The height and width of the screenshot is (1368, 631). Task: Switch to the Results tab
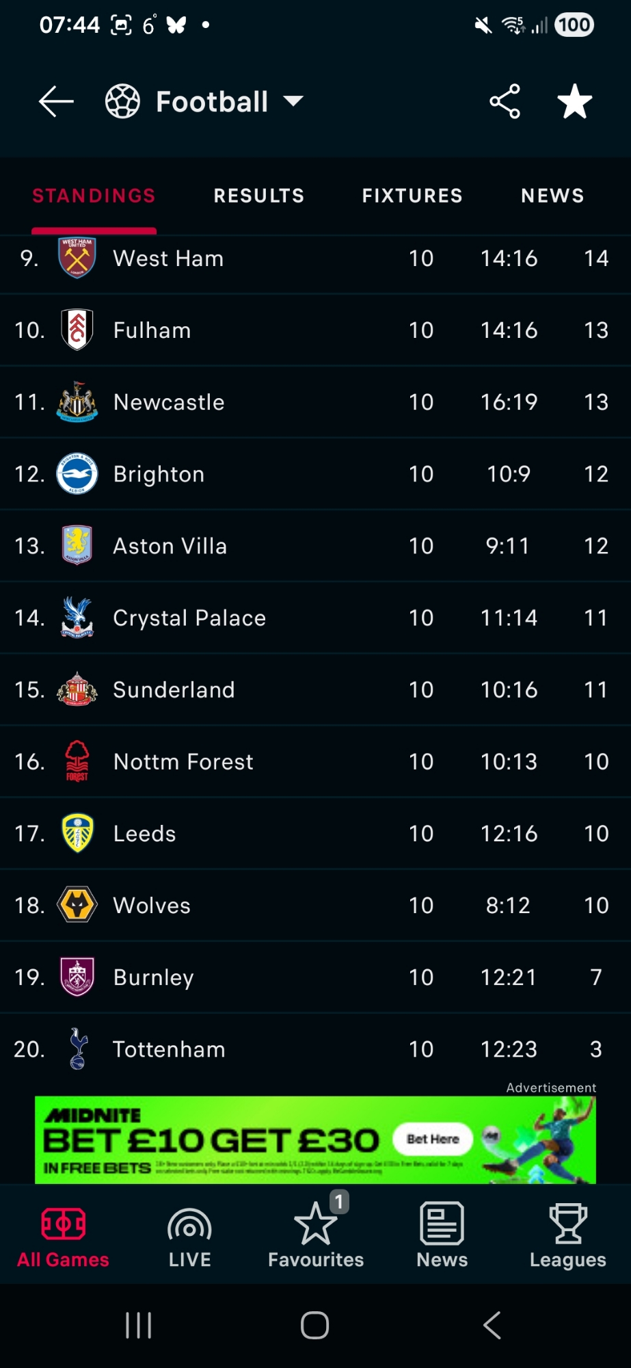259,196
